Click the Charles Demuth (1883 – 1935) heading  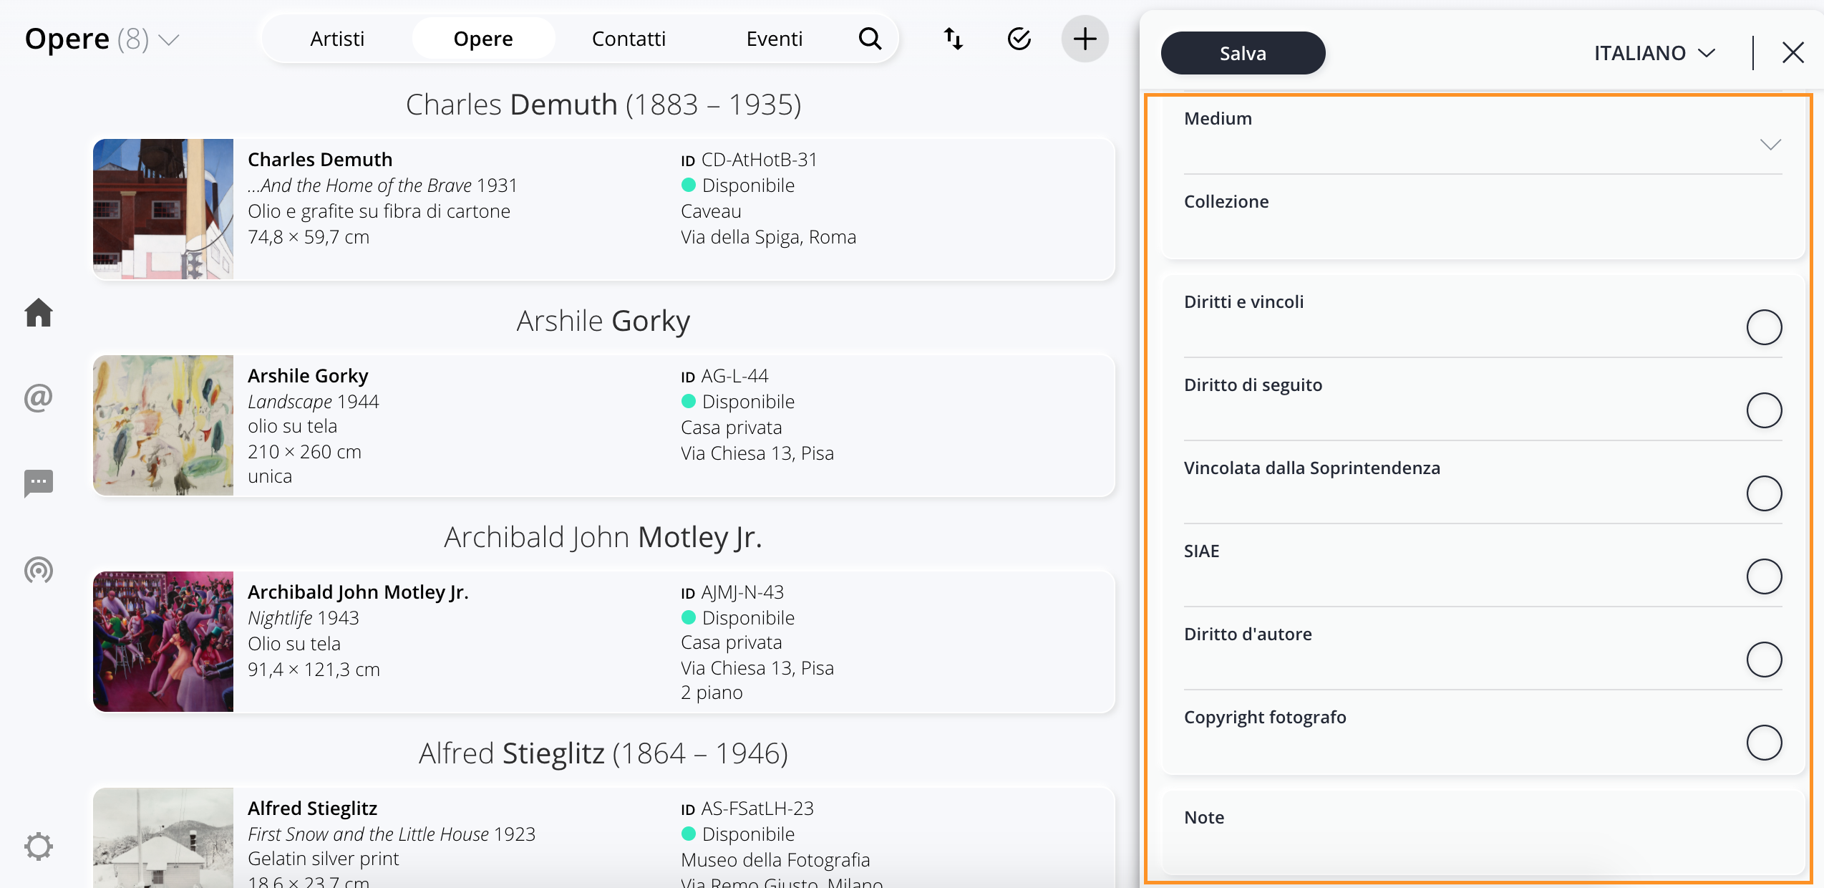tap(603, 105)
